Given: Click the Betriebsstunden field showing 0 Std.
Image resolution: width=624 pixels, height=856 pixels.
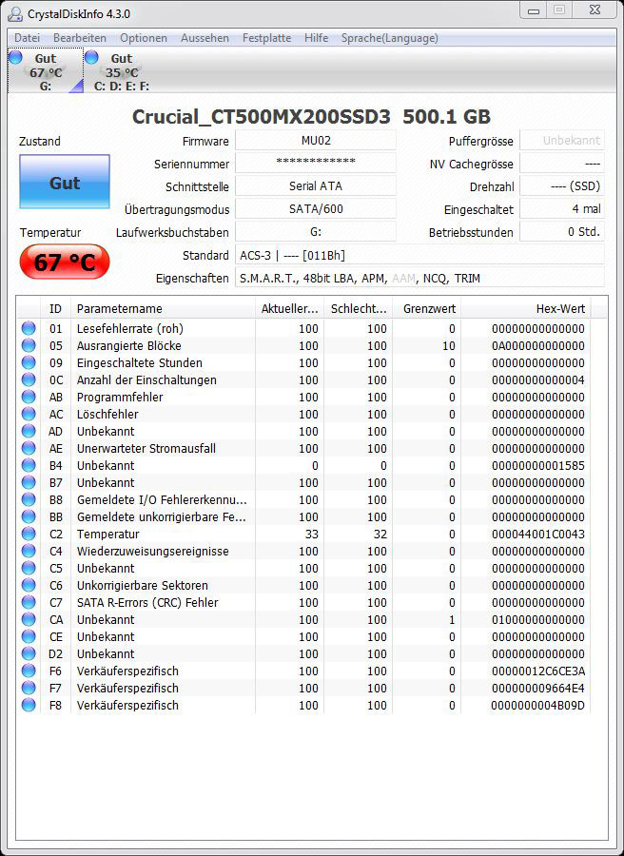Looking at the screenshot, I should [x=562, y=232].
